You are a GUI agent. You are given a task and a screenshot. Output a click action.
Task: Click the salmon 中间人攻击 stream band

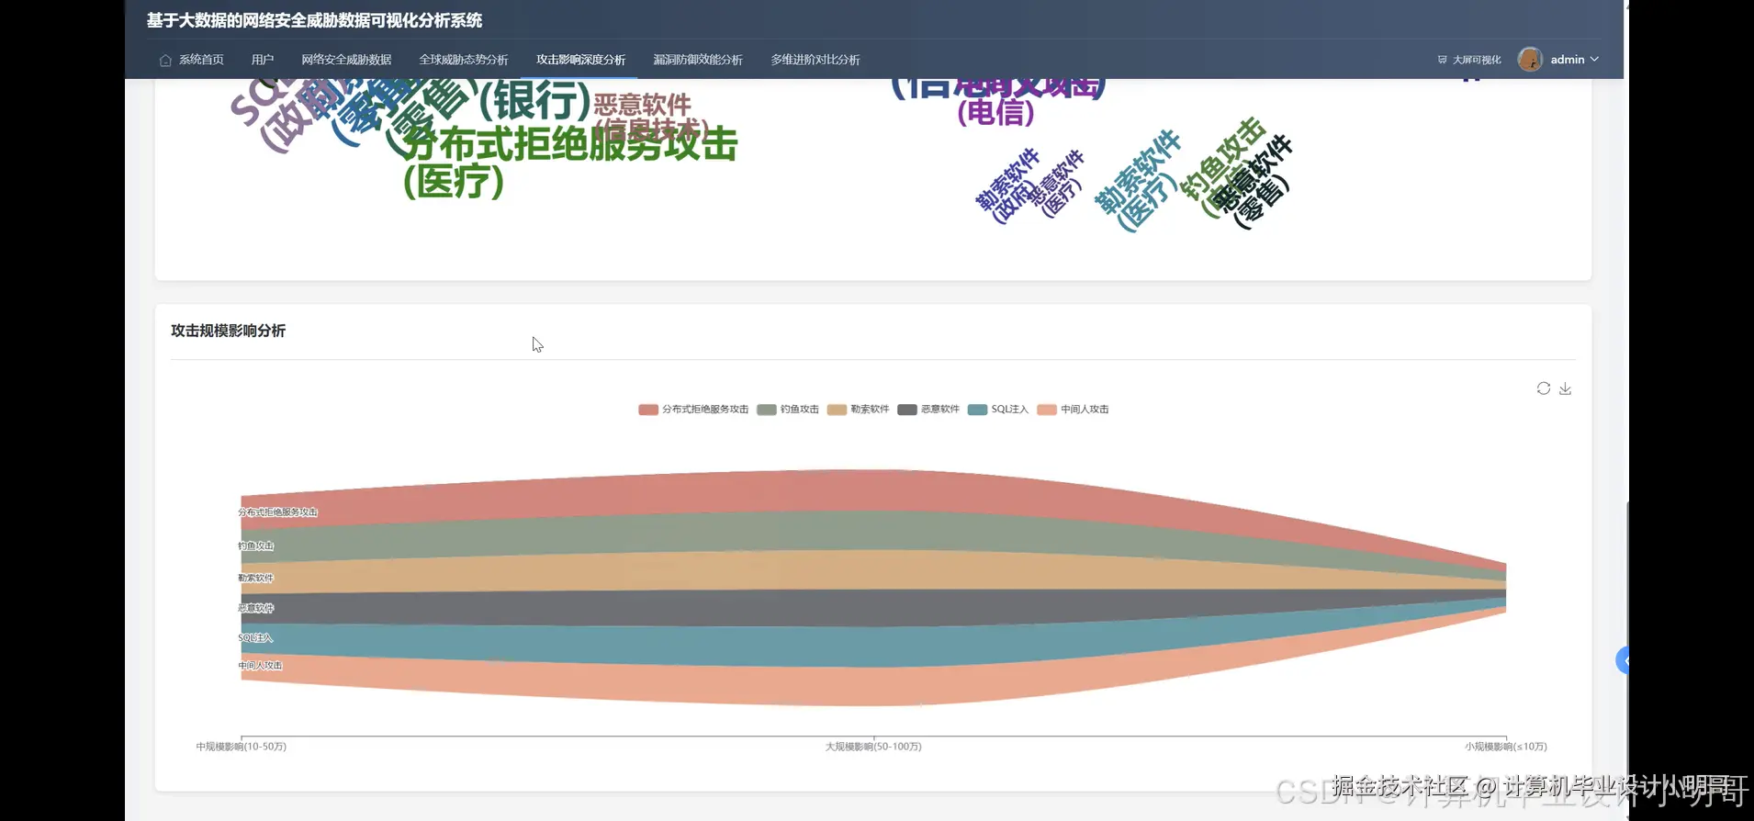[872, 686]
